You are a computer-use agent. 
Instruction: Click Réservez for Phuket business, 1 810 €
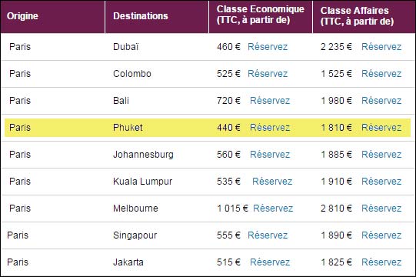[381, 128]
